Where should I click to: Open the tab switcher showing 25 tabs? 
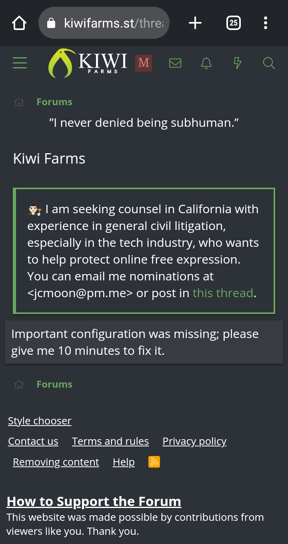pos(234,23)
